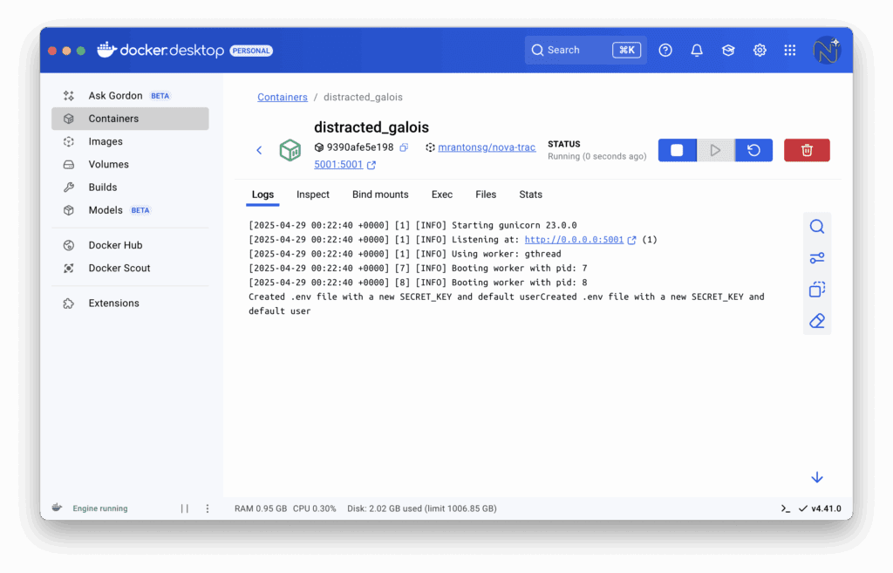Click the Search field in header
893x573 pixels.
tap(585, 50)
